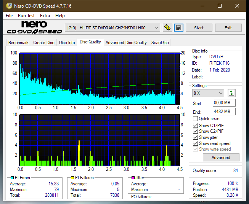Click the PO failures label

141,197
